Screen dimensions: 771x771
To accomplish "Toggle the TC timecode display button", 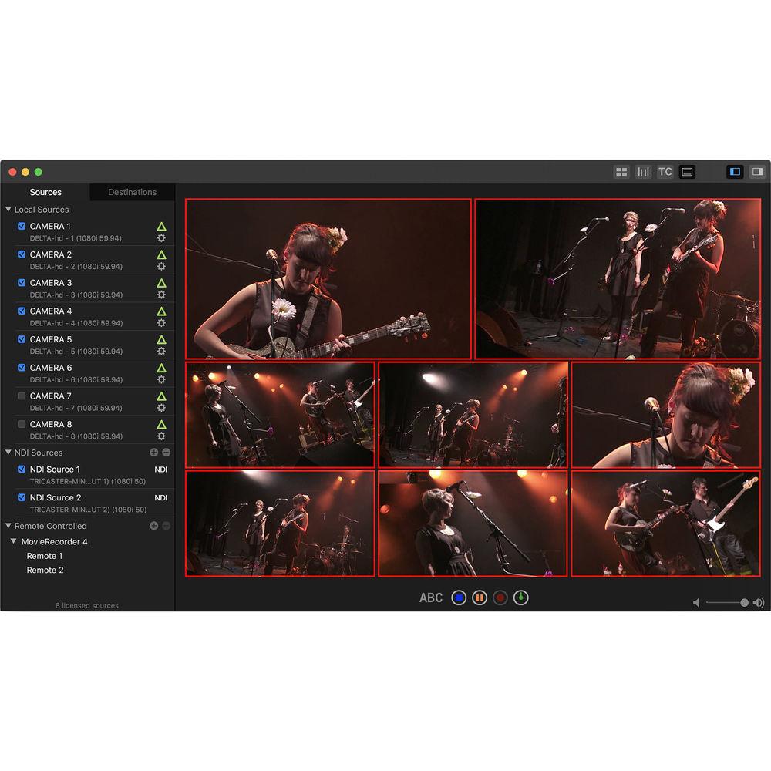I will (x=665, y=172).
